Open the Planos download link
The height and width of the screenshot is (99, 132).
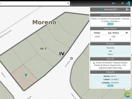(110, 54)
